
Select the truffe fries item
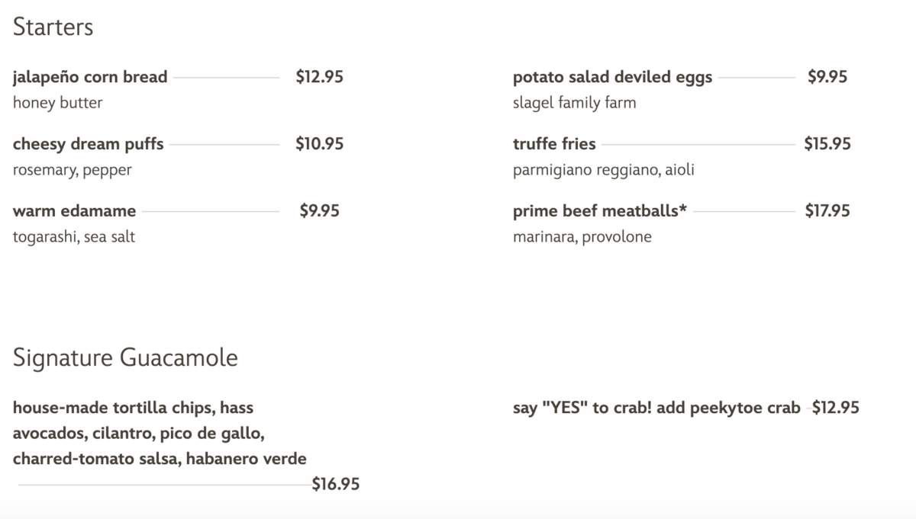click(x=554, y=144)
